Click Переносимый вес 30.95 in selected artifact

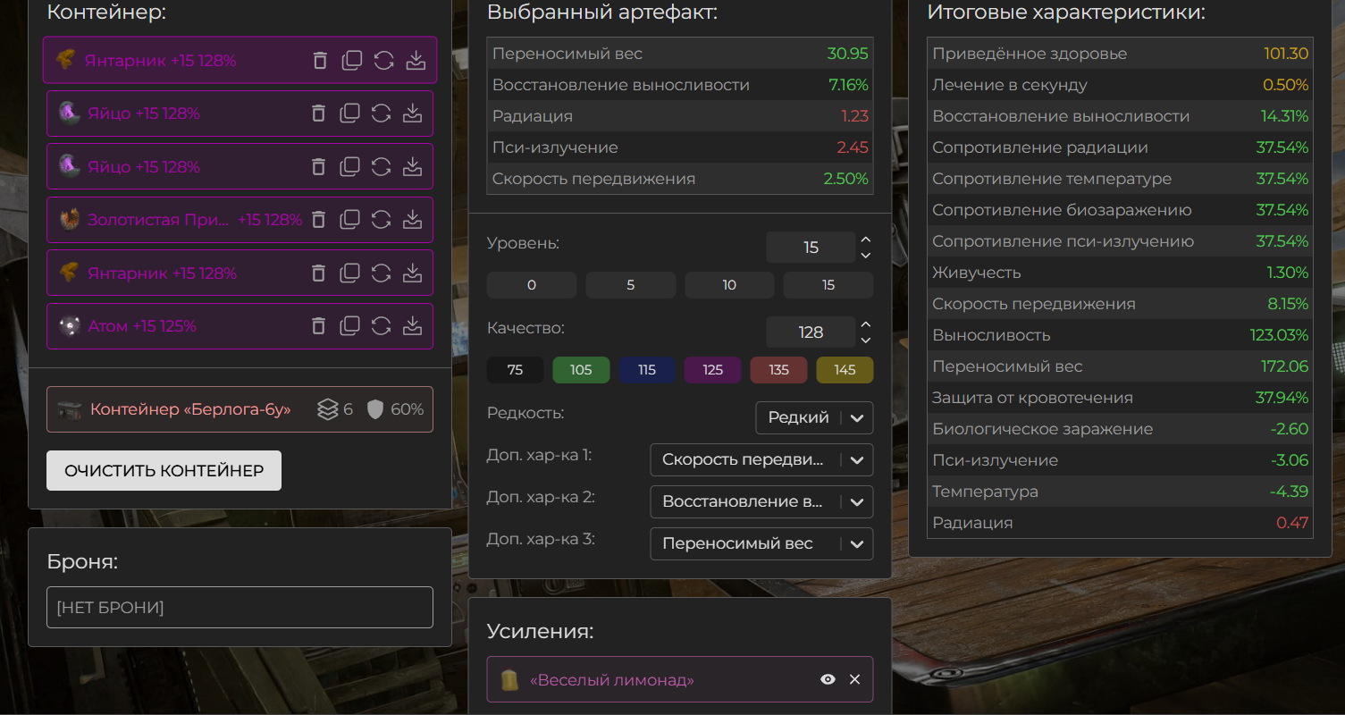click(680, 54)
